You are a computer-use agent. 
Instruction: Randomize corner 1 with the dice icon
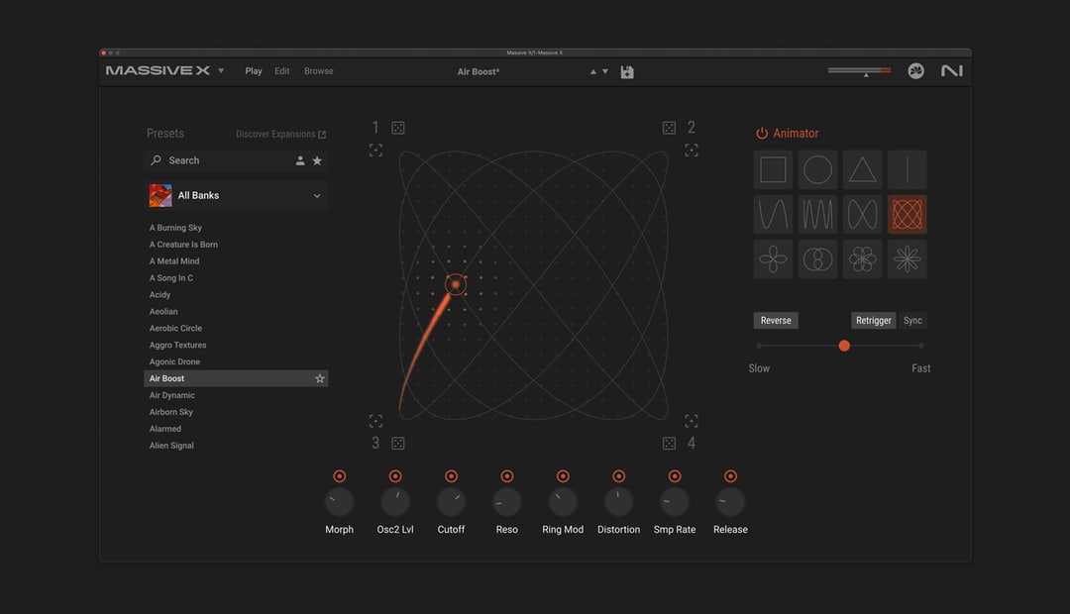coord(397,128)
